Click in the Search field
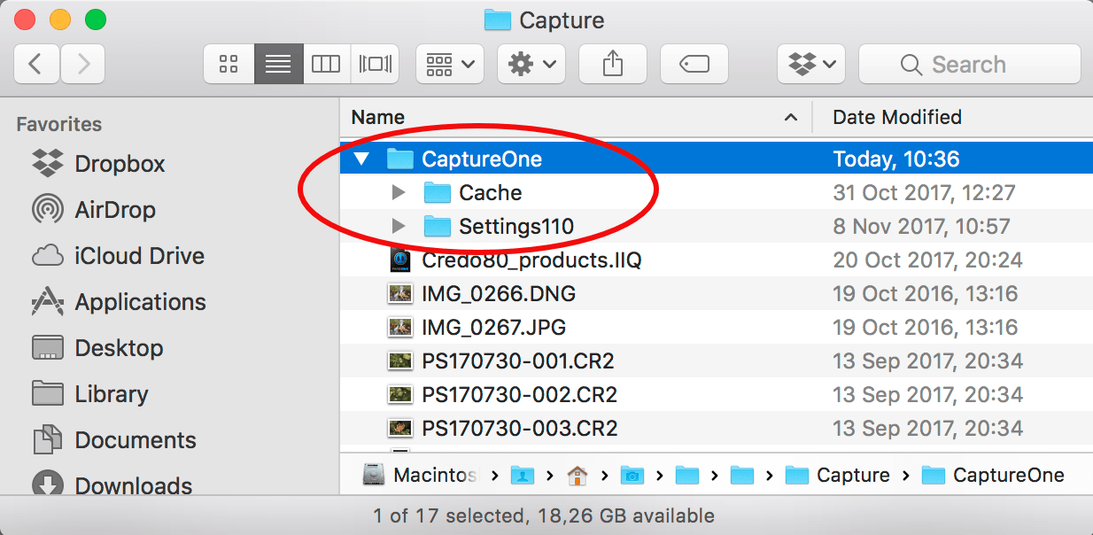Screen dimensions: 1093x535 (x=970, y=64)
